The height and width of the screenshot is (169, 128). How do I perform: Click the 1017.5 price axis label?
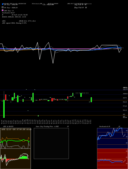tap(125, 98)
